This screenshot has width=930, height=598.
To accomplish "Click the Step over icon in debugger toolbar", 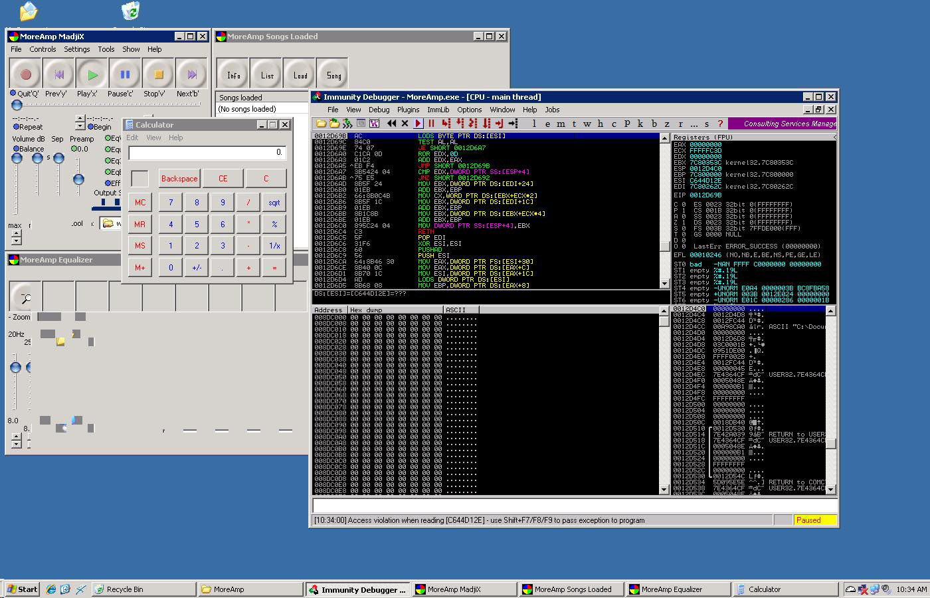I will pos(459,124).
